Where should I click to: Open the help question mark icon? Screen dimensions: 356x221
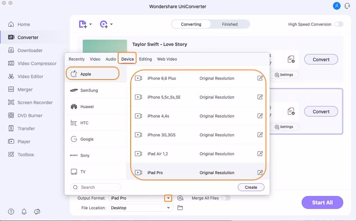(x=11, y=211)
